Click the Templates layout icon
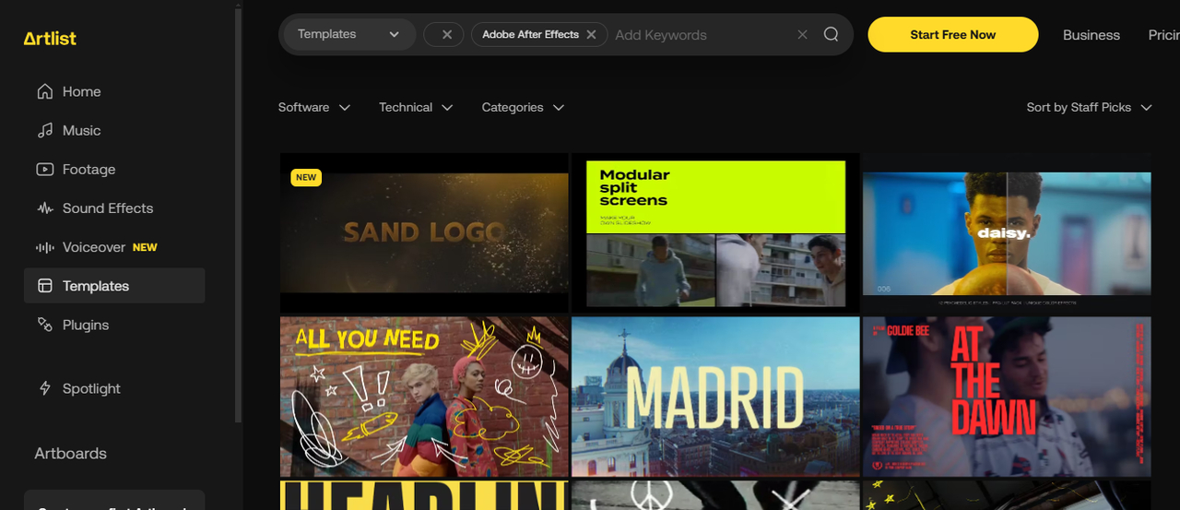Screen dimensions: 1180x510 [x=44, y=286]
